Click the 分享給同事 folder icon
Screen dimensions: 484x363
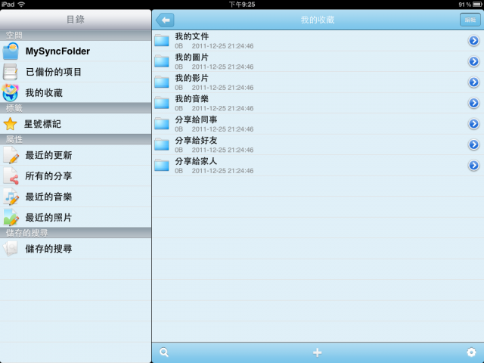pyautogui.click(x=162, y=123)
